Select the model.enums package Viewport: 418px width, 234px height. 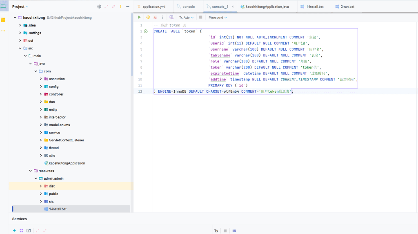pyautogui.click(x=60, y=125)
